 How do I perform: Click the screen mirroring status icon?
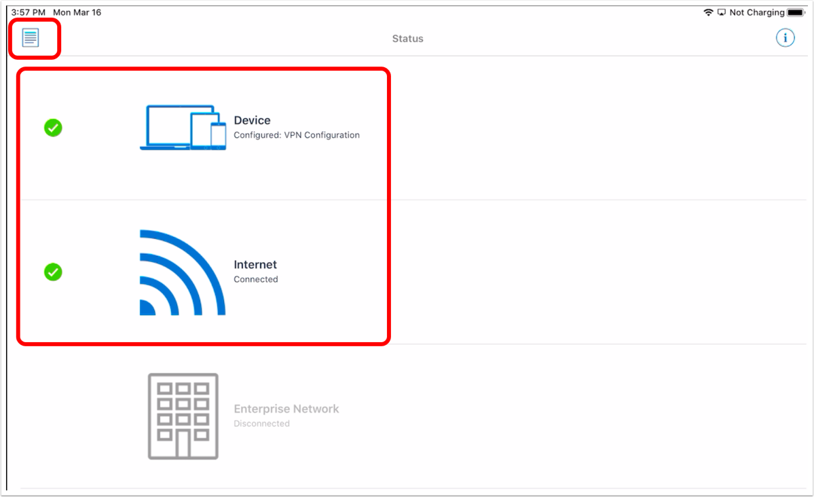(x=721, y=12)
